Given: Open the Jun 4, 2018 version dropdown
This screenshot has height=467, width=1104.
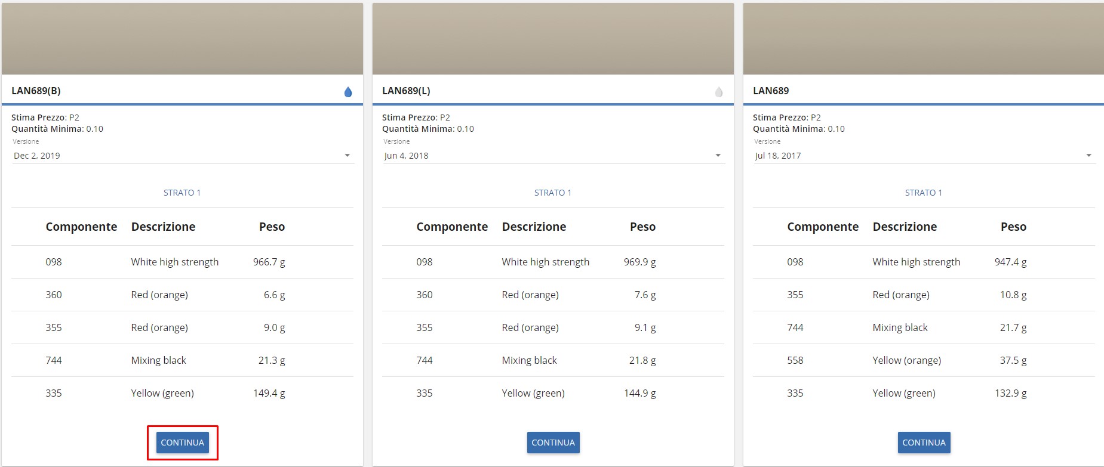Looking at the screenshot, I should pos(553,156).
